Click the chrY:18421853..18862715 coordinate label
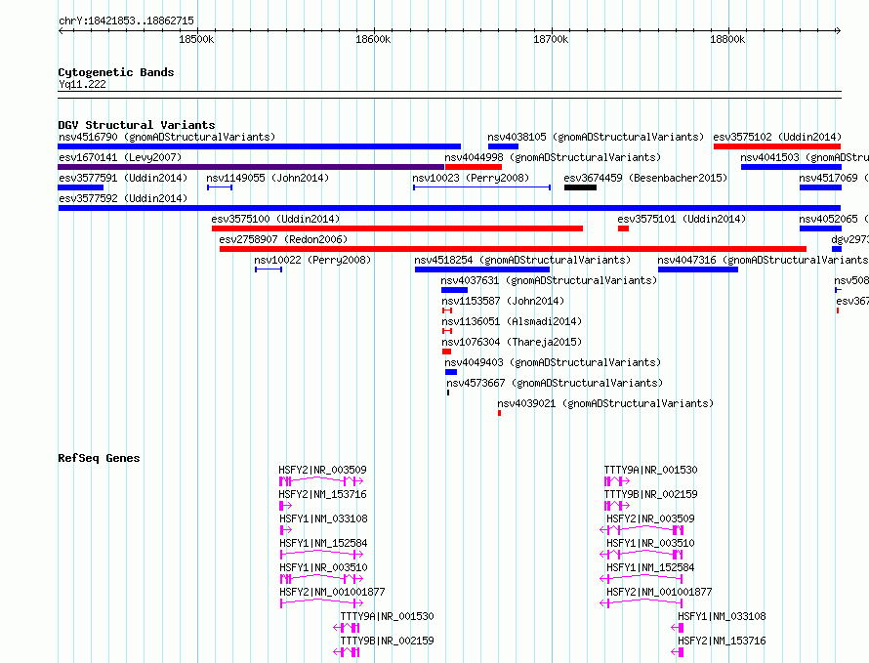The height and width of the screenshot is (663, 869). click(126, 21)
